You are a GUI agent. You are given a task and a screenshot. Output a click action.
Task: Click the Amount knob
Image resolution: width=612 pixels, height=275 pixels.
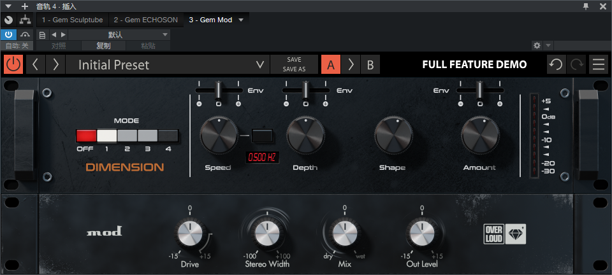pyautogui.click(x=480, y=136)
